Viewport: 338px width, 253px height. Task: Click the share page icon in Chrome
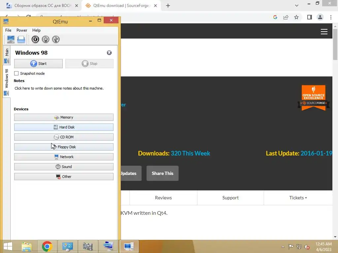pos(286,17)
